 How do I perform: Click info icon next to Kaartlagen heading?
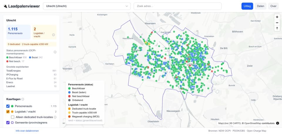pos(23,99)
